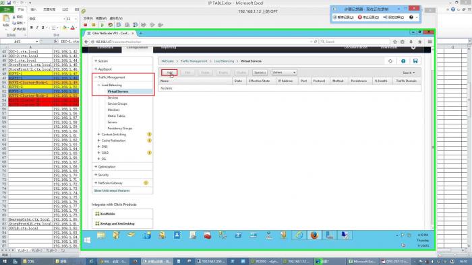Click the NetScaler Gateway warning icon
Viewport: 472px width, 265px height.
(146, 183)
